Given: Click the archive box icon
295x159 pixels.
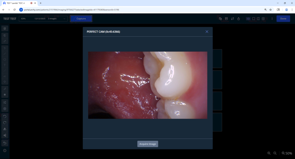Looking at the screenshot, I should click(226, 19).
